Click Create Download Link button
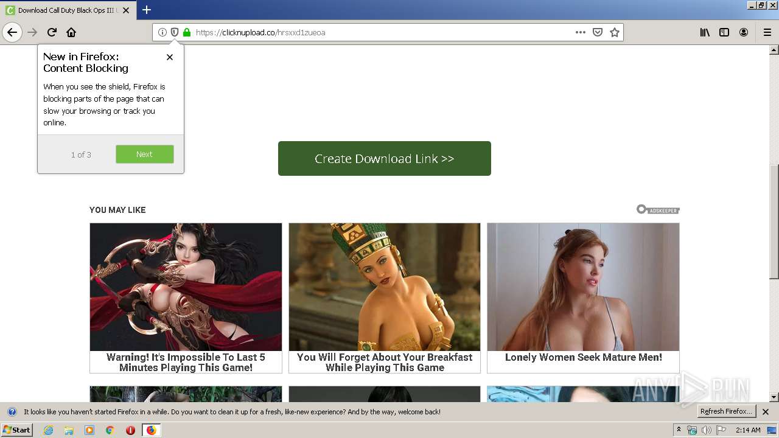 click(x=385, y=158)
